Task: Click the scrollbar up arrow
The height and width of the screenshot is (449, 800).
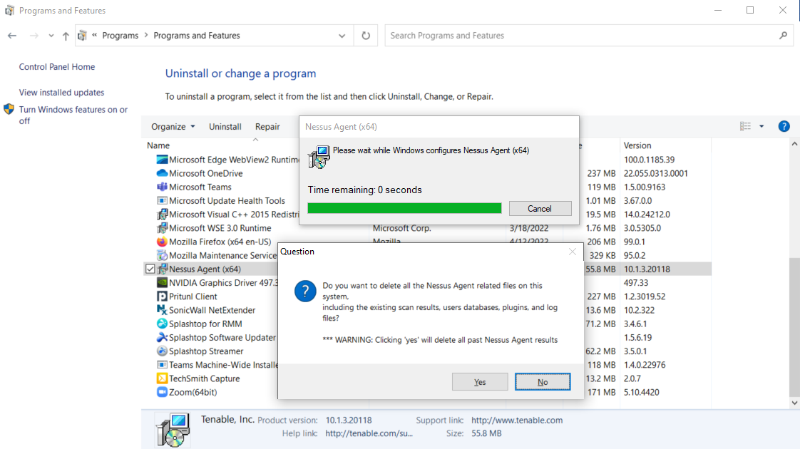Action: coord(794,145)
